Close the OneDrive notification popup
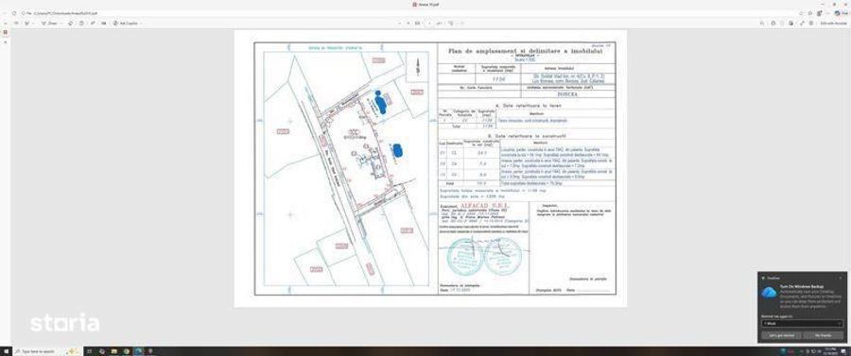This screenshot has height=356, width=851. click(x=841, y=278)
